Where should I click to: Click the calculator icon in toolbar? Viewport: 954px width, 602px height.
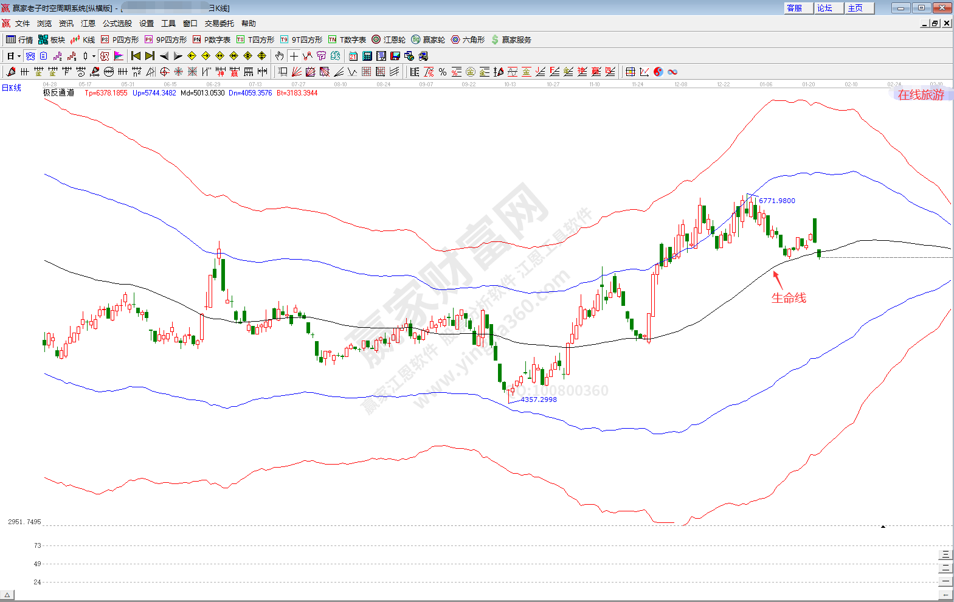(x=367, y=56)
